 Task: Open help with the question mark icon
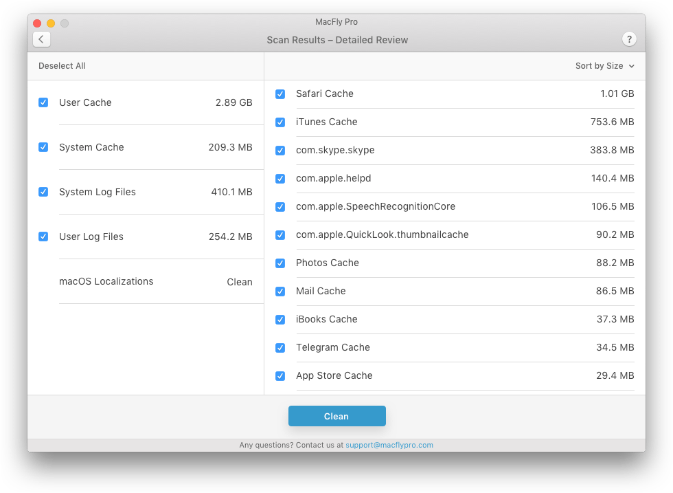pos(629,39)
